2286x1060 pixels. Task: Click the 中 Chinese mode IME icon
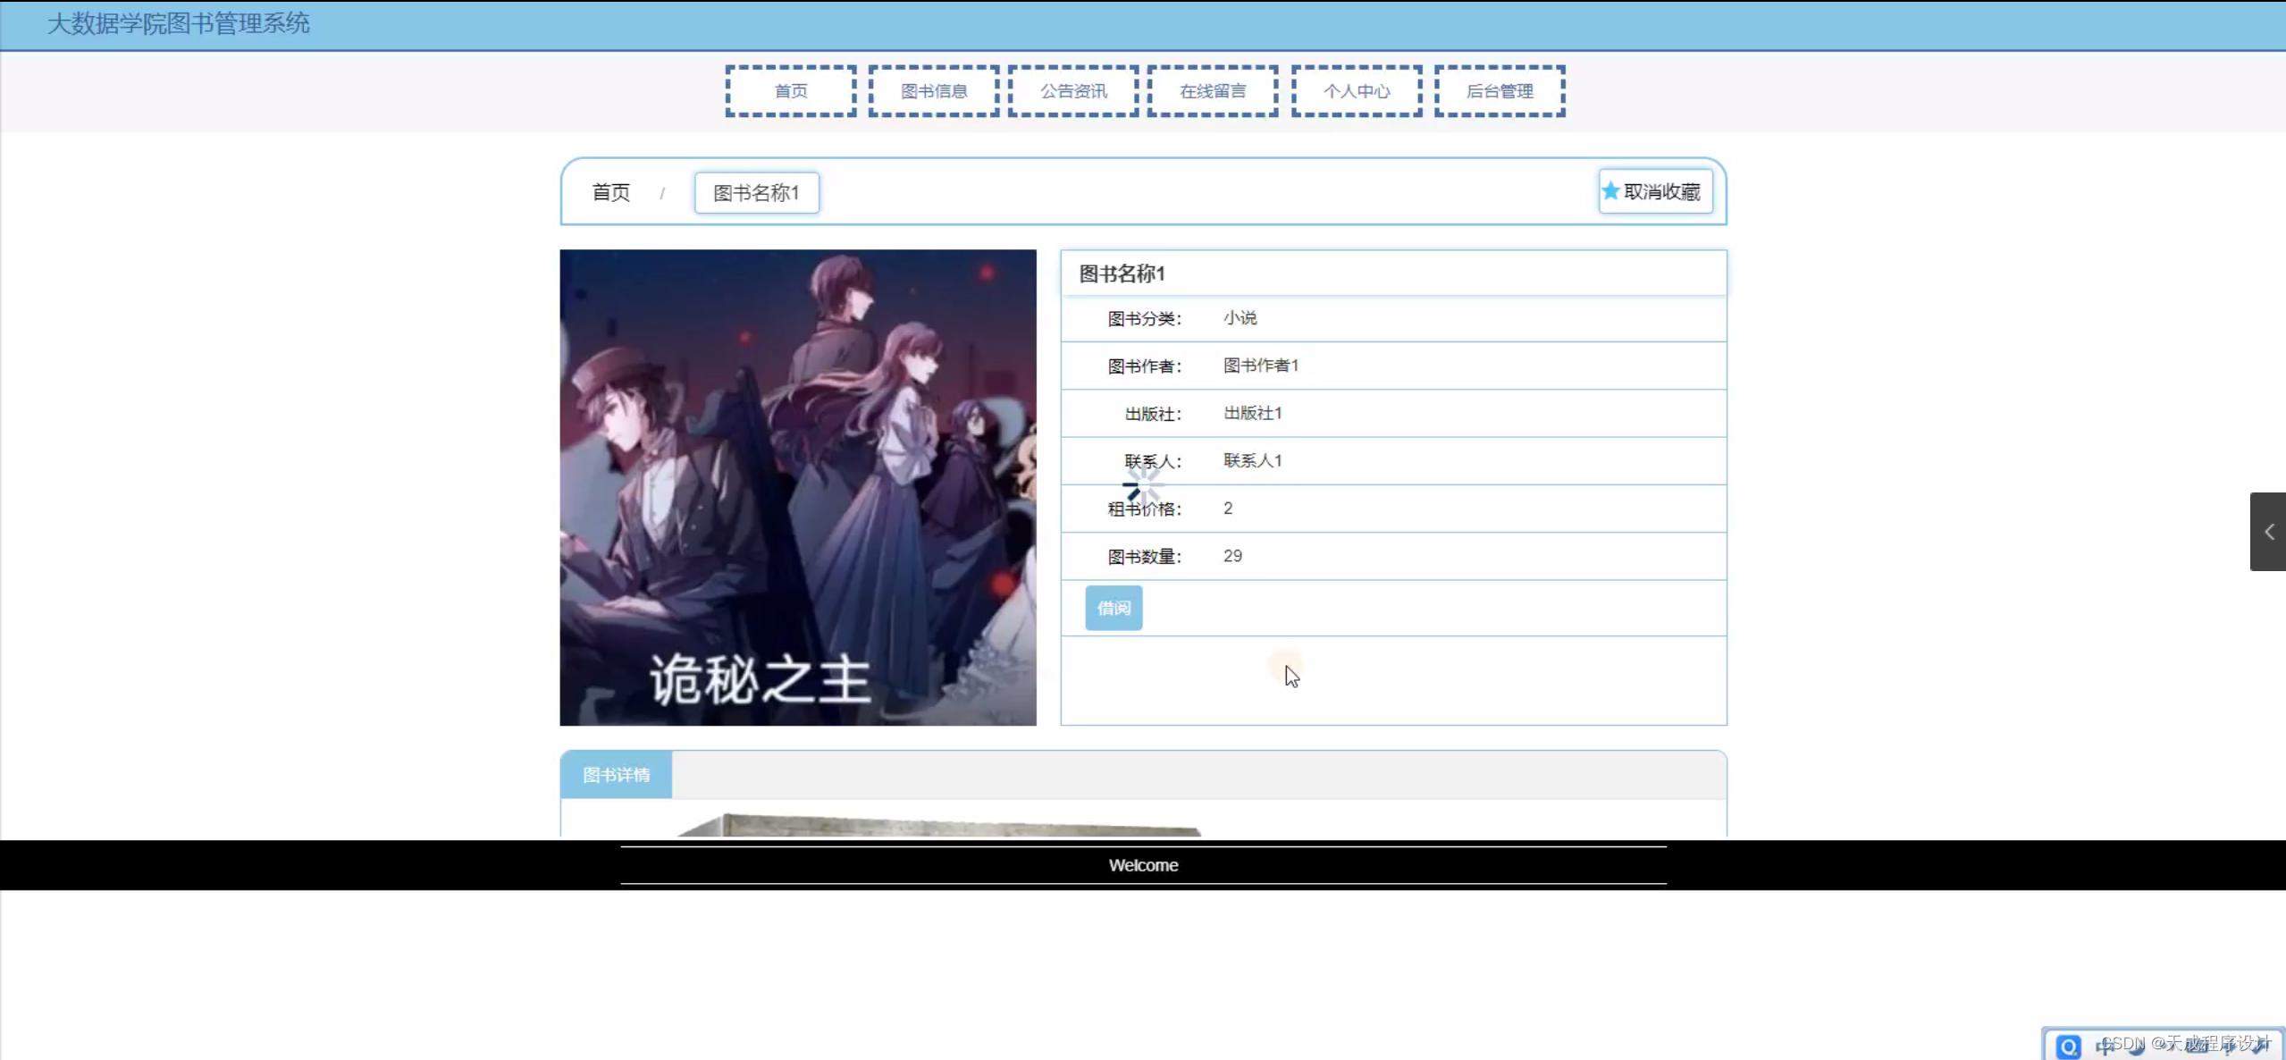coord(2105,1047)
